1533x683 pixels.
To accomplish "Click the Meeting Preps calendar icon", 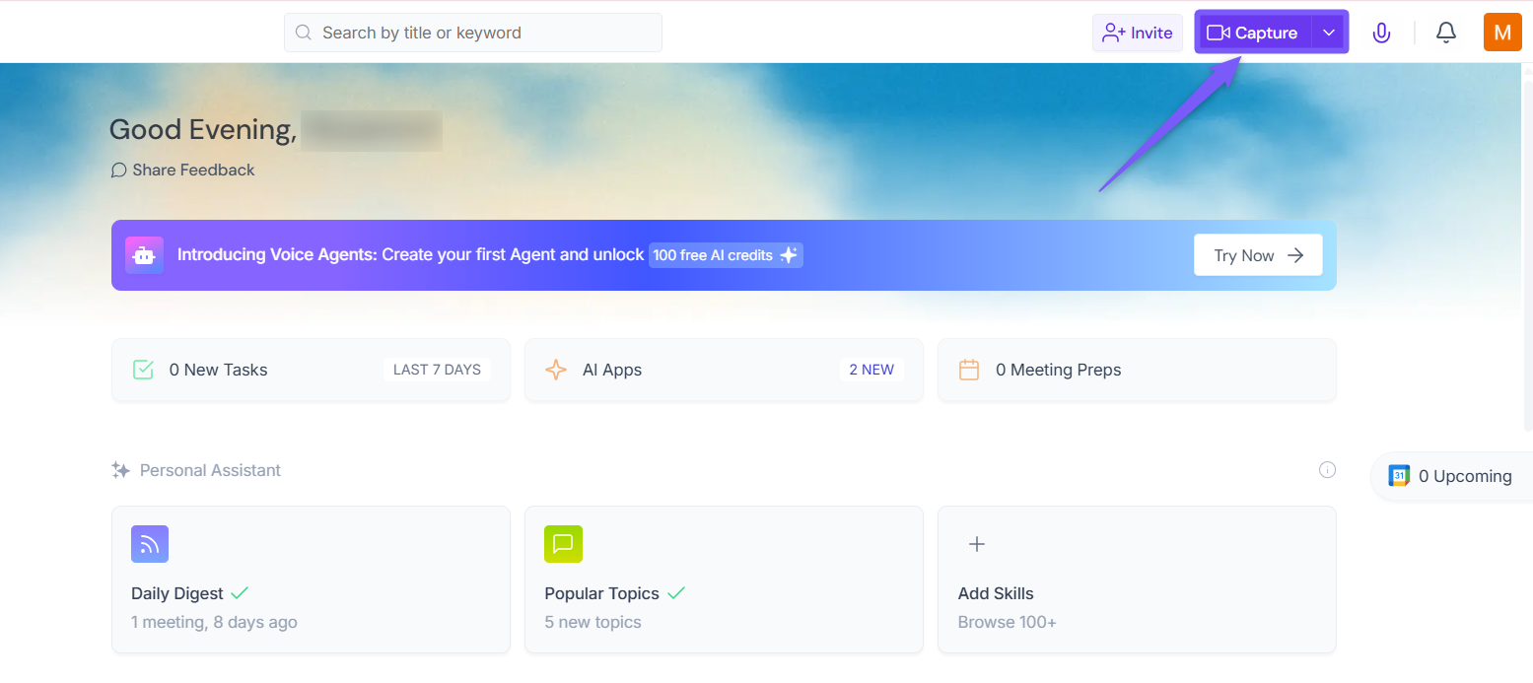I will click(969, 370).
